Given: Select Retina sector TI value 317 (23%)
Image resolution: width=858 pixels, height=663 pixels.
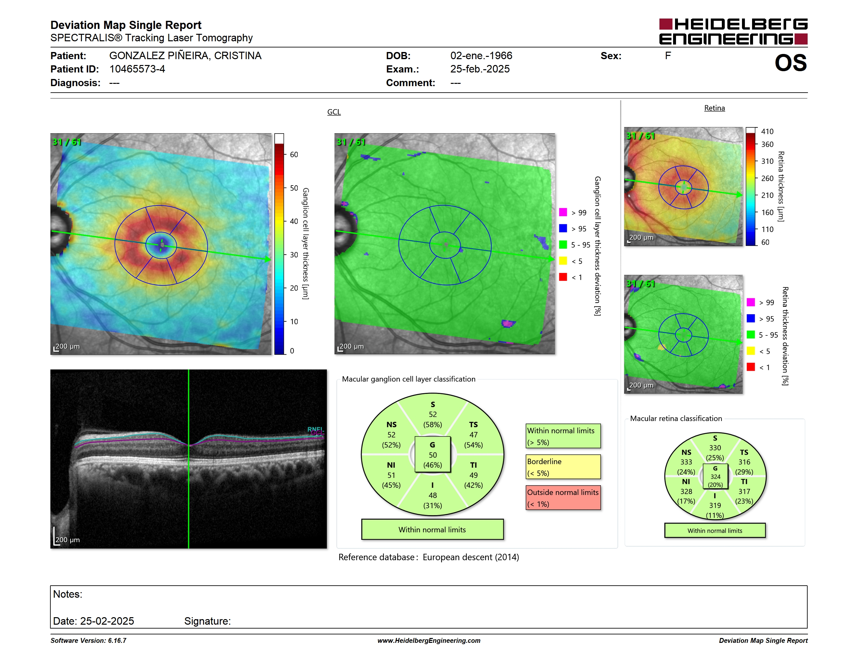Looking at the screenshot, I should (x=744, y=491).
